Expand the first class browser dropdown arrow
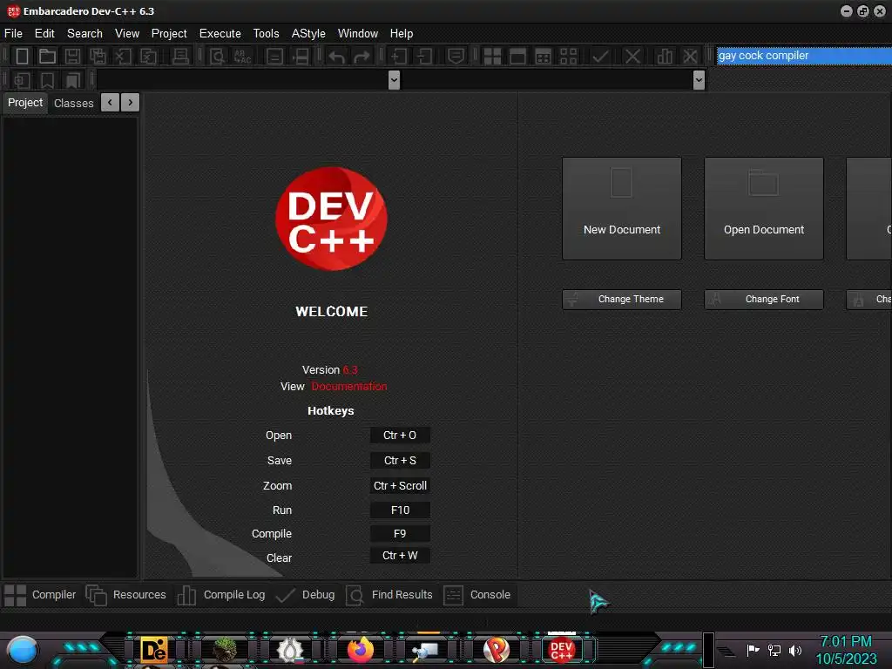This screenshot has width=892, height=669. (394, 80)
